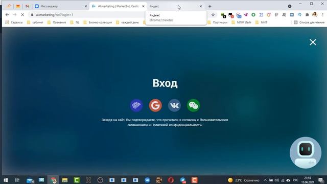Log in with the AI.marketing brain icon
Screen dimensions: 327x184
pos(136,105)
